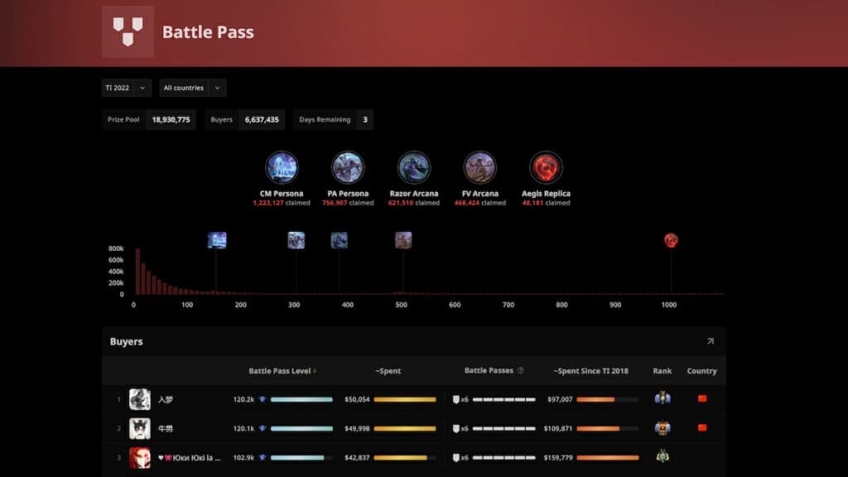
Task: Open the Buyers panel expand arrow
Action: [x=710, y=341]
